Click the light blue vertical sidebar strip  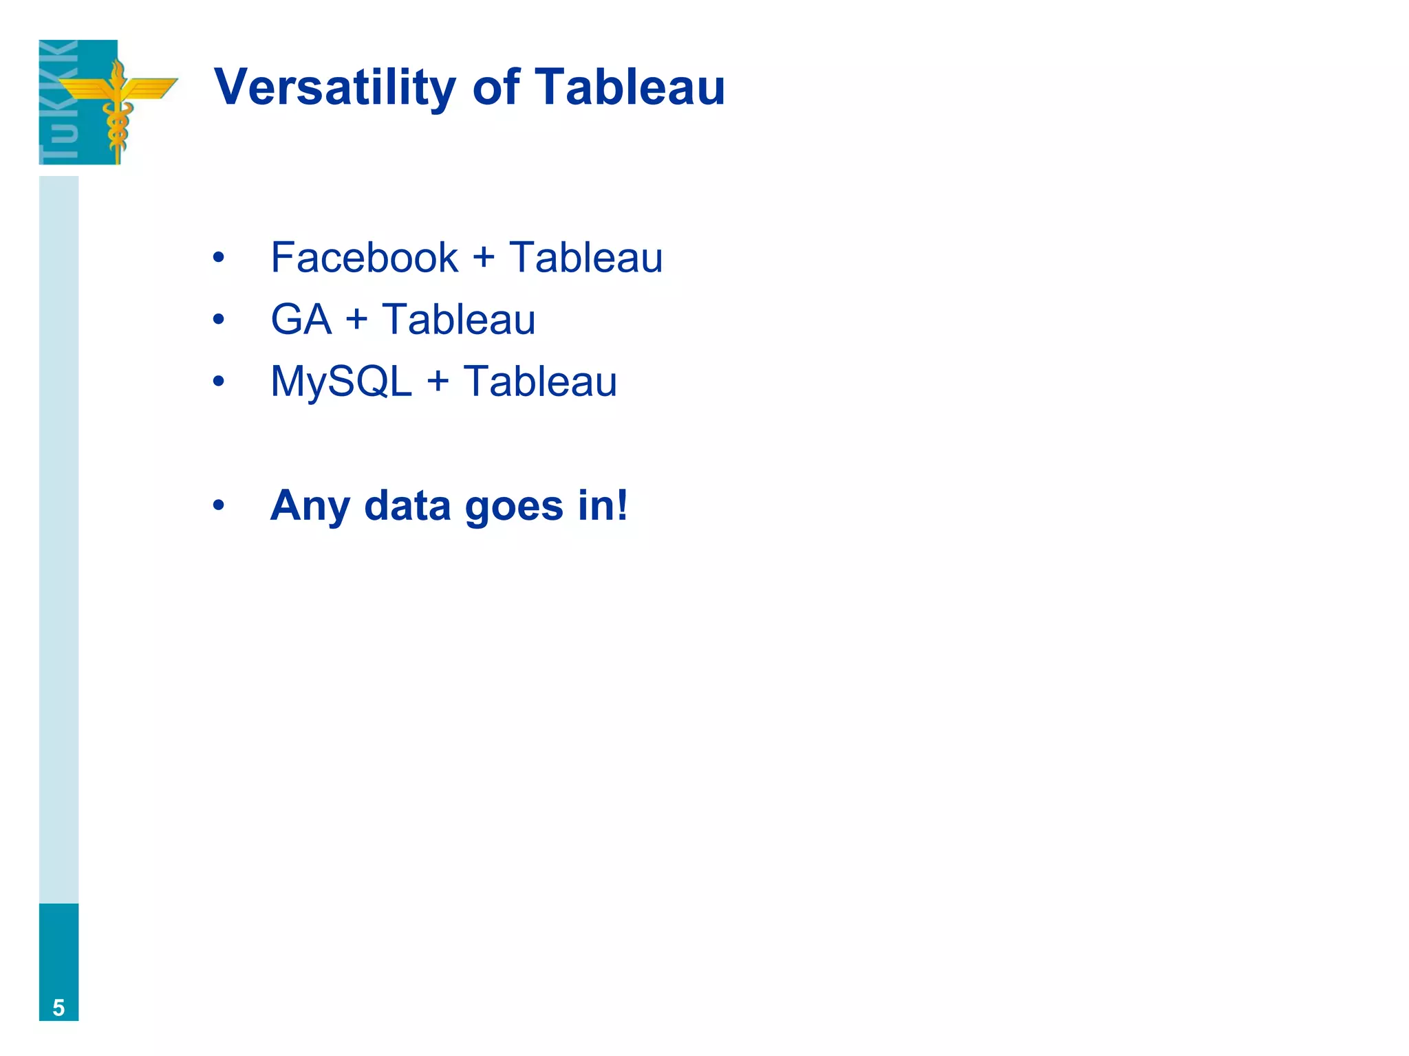point(59,540)
